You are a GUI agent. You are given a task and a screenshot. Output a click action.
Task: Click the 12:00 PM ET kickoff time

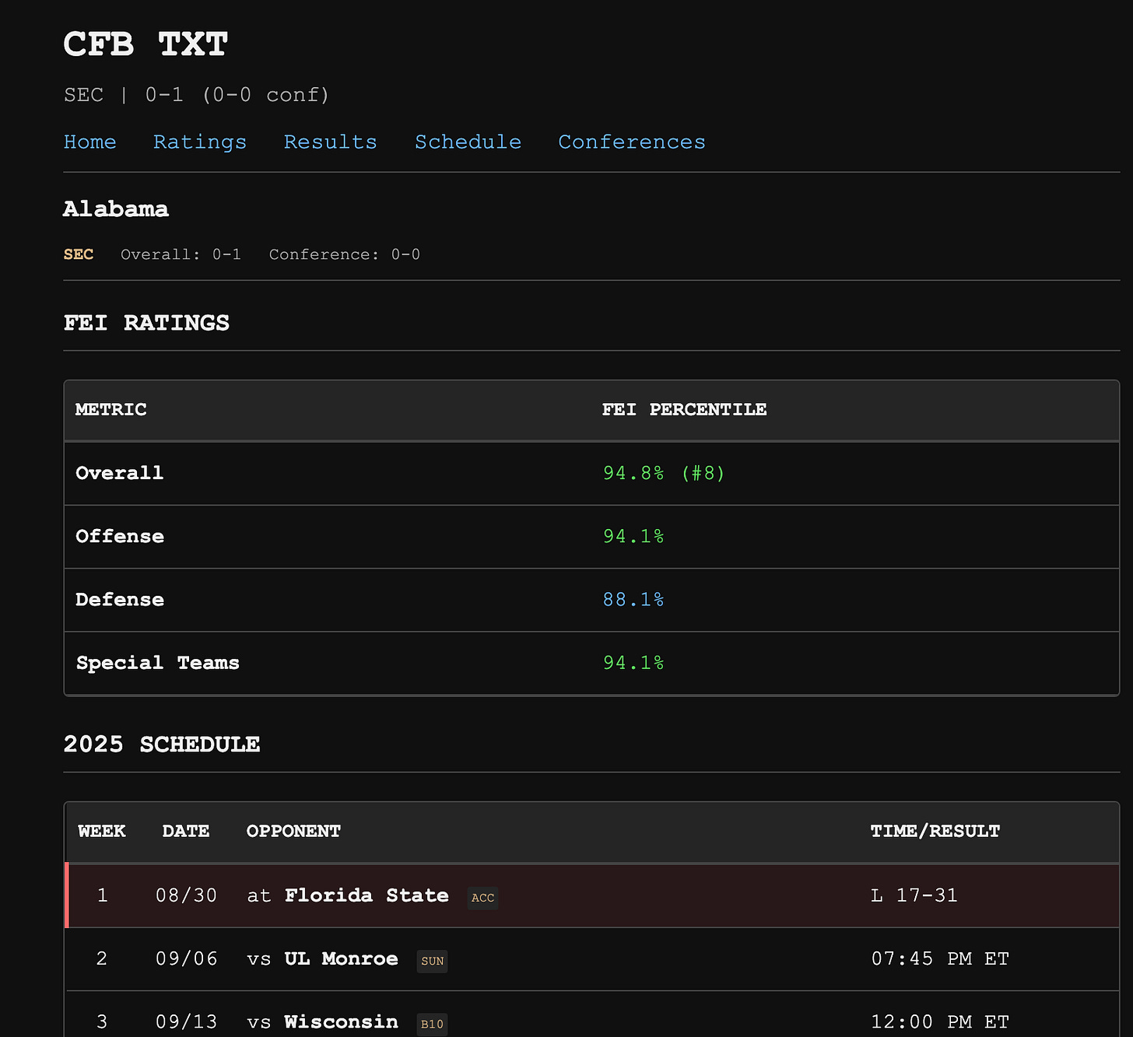click(x=939, y=1021)
